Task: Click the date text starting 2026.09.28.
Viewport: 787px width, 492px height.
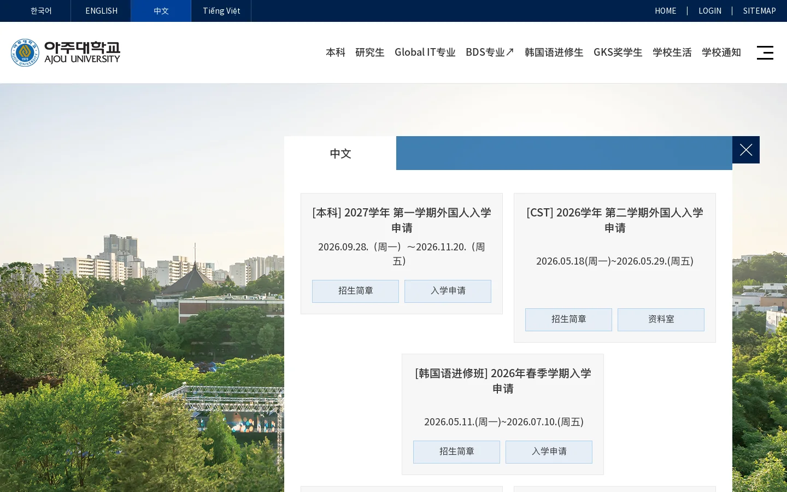Action: pos(402,254)
